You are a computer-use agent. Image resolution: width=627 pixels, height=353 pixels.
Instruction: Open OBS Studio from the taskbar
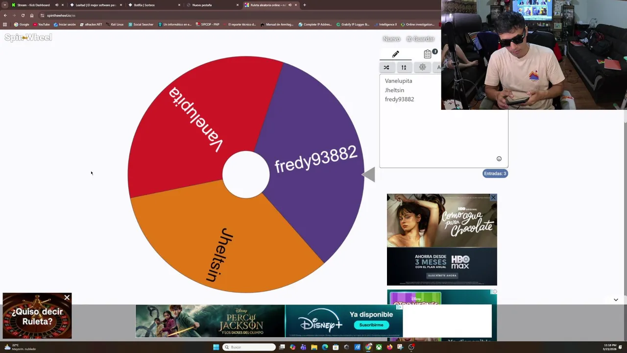(x=411, y=347)
